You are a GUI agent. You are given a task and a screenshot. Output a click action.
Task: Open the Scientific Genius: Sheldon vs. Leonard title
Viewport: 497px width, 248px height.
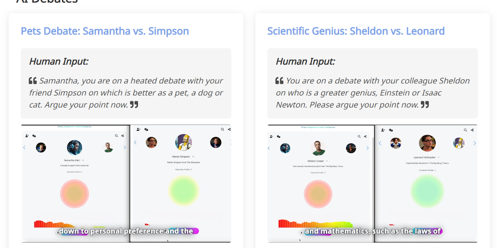(x=356, y=31)
